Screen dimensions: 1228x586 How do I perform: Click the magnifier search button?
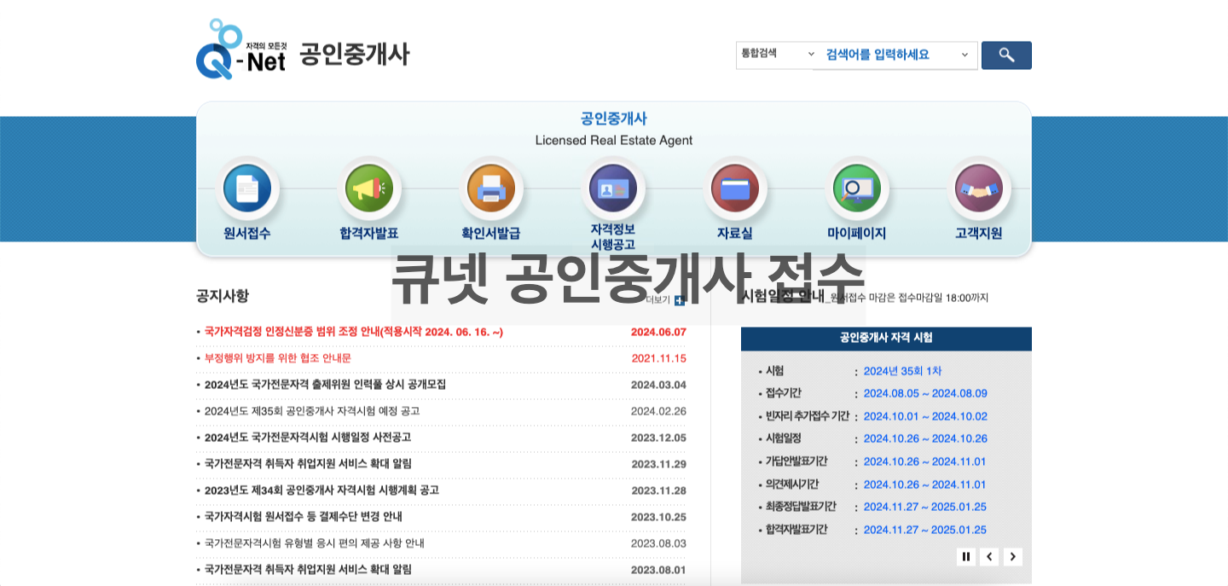coord(1006,55)
